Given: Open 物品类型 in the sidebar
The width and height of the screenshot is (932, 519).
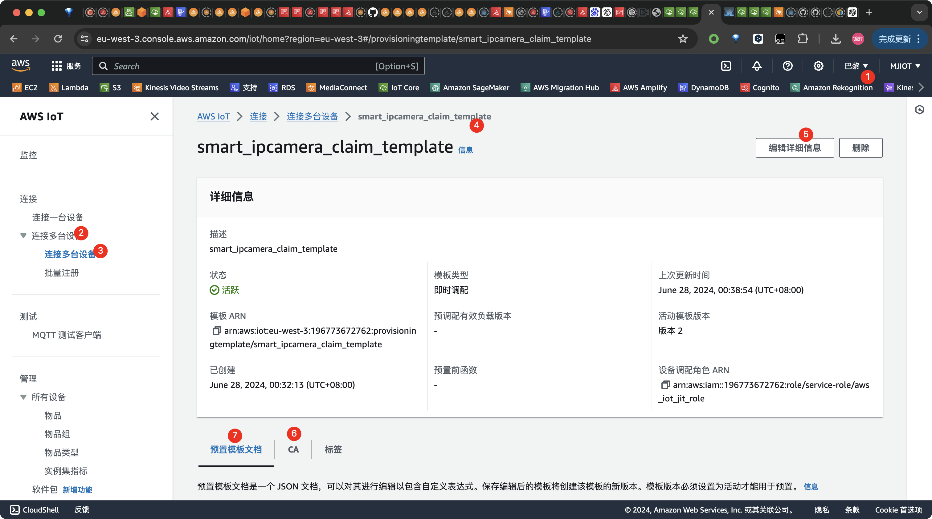Looking at the screenshot, I should (62, 452).
